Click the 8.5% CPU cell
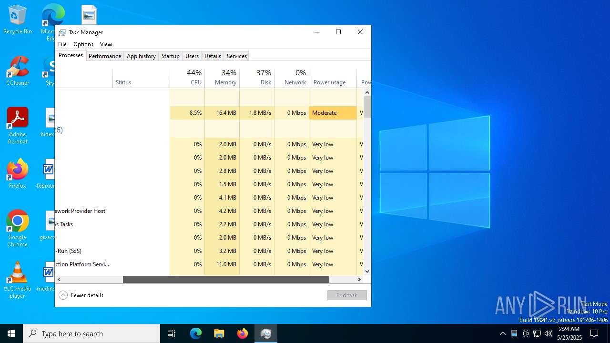The height and width of the screenshot is (343, 610). click(187, 113)
